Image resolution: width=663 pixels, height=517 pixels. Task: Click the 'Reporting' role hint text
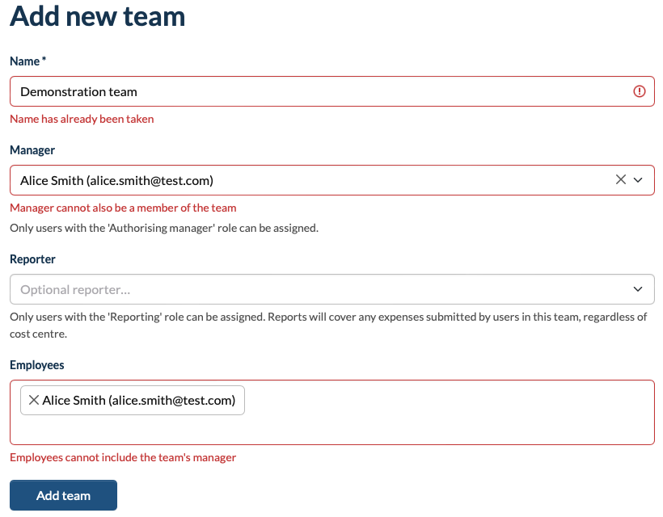point(328,326)
